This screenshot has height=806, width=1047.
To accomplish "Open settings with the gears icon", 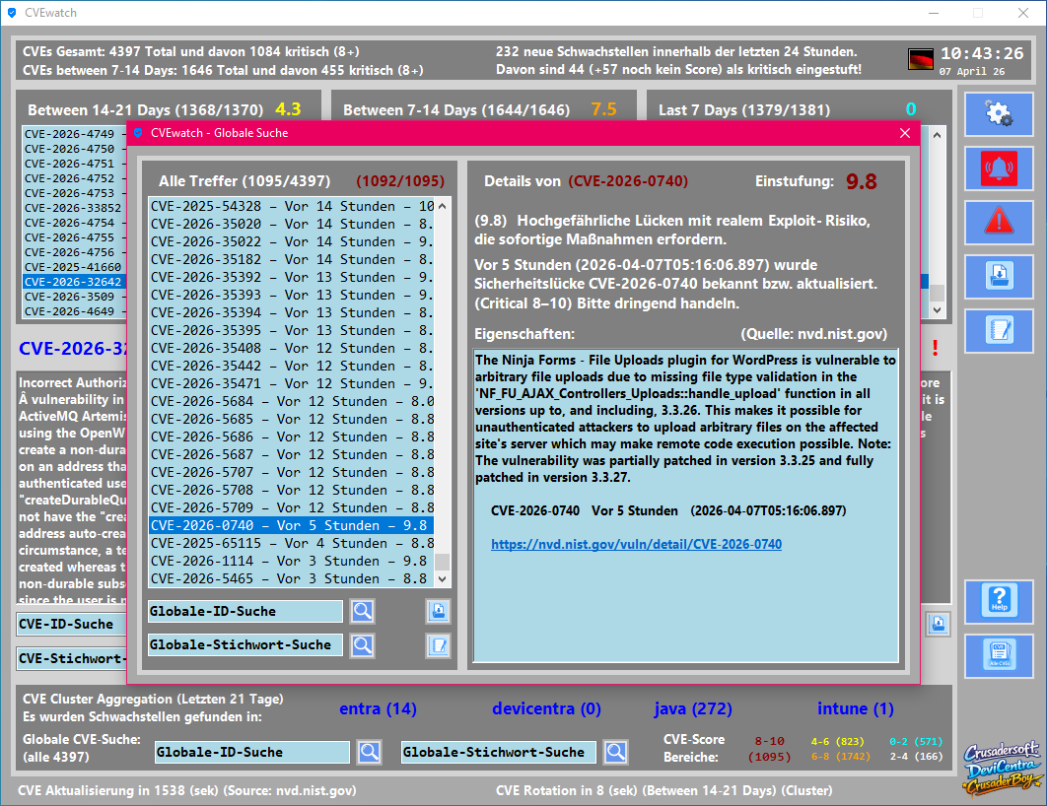I will 999,114.
